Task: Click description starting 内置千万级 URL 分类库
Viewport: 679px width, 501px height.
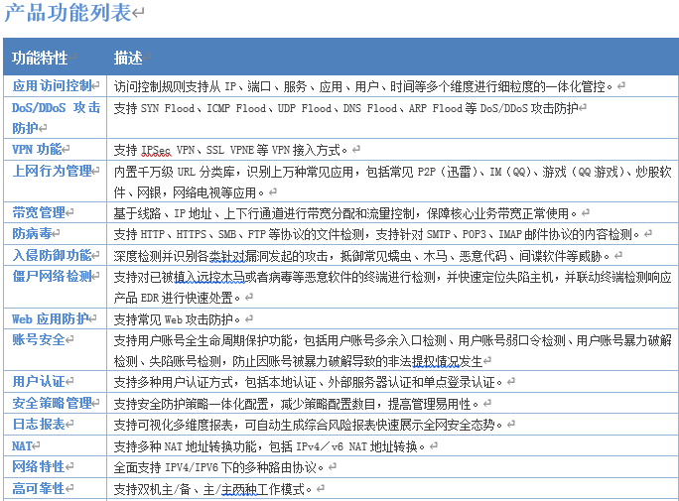Action: tap(392, 182)
